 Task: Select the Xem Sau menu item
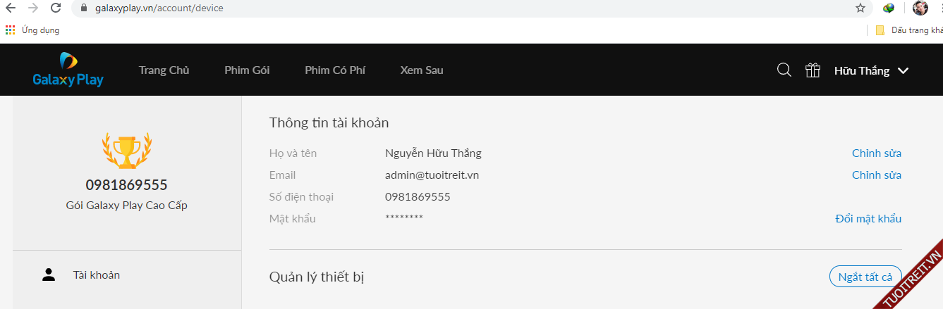[422, 70]
